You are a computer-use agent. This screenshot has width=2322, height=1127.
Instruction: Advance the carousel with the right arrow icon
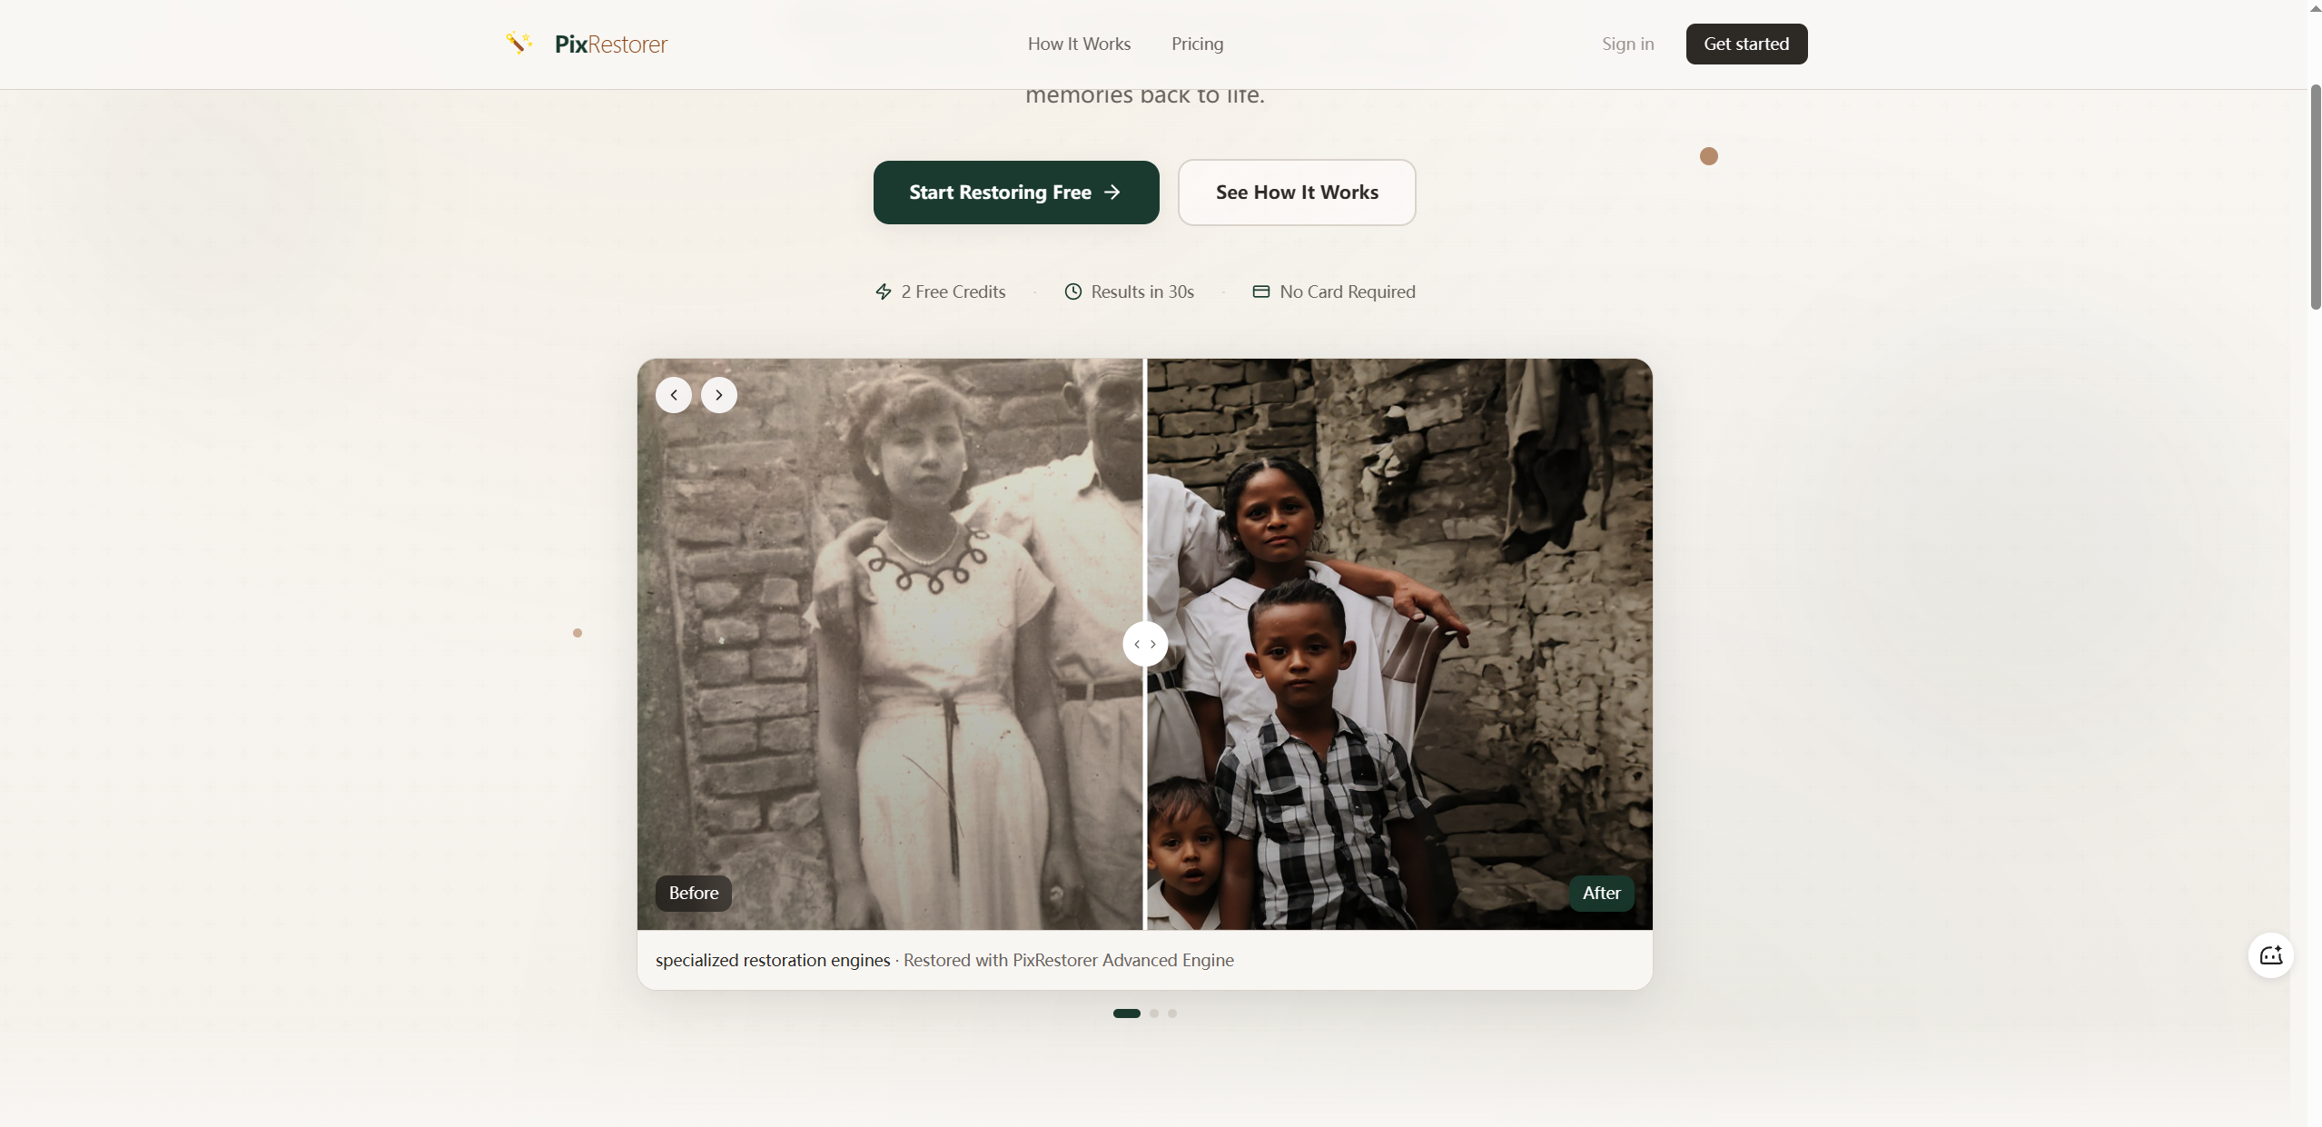(718, 395)
